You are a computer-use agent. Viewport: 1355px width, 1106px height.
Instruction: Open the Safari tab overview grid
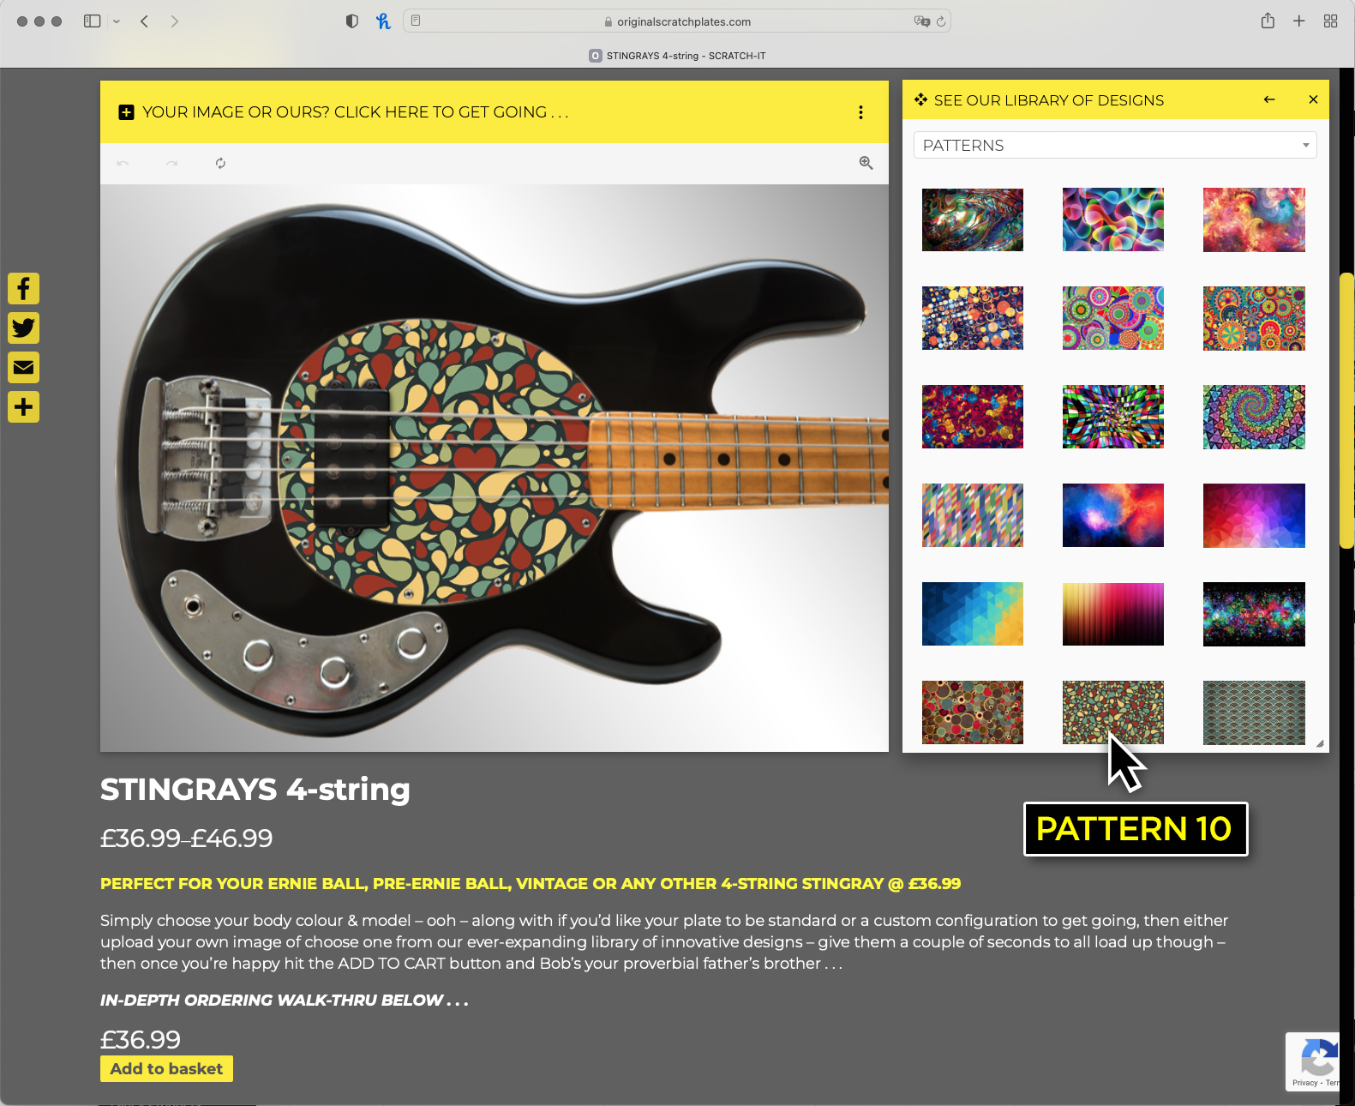coord(1330,21)
